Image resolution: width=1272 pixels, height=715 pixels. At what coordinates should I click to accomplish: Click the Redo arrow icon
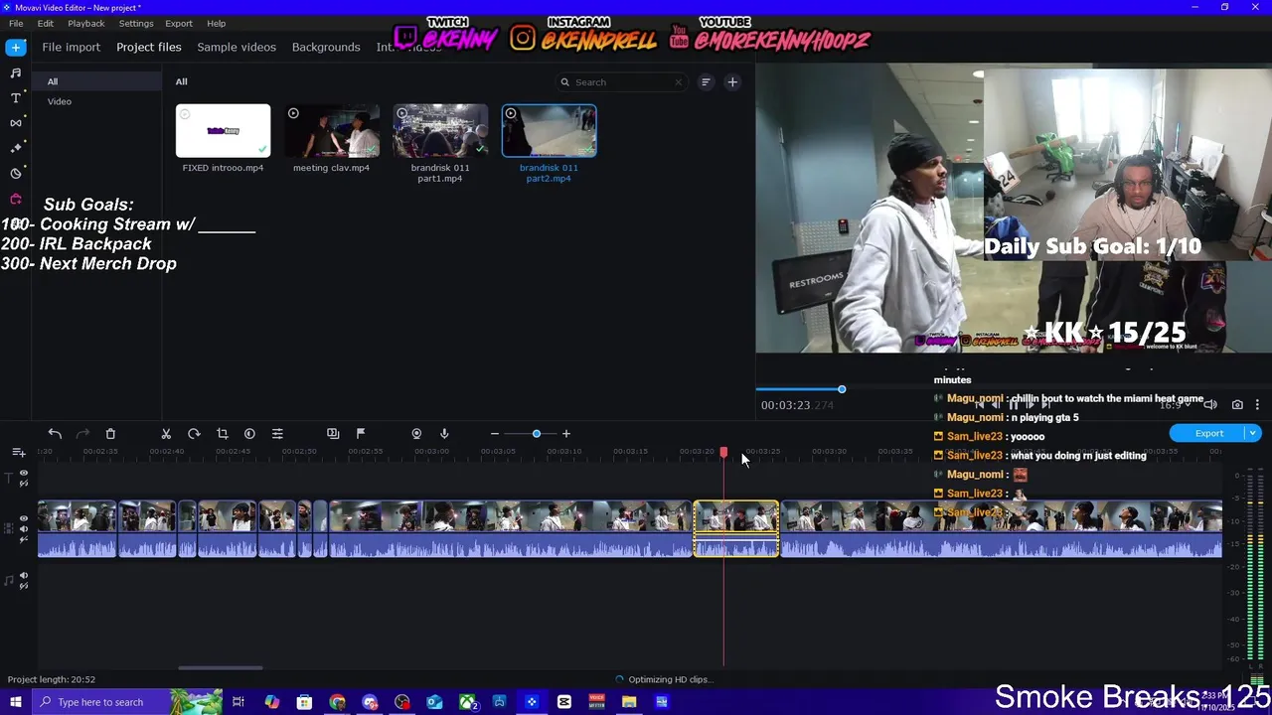pyautogui.click(x=82, y=434)
